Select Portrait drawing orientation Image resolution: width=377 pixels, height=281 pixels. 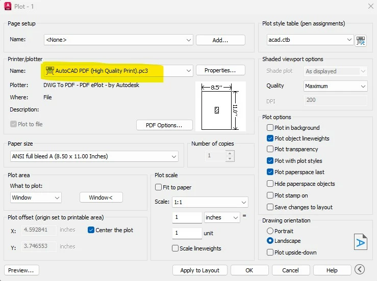pos(270,231)
